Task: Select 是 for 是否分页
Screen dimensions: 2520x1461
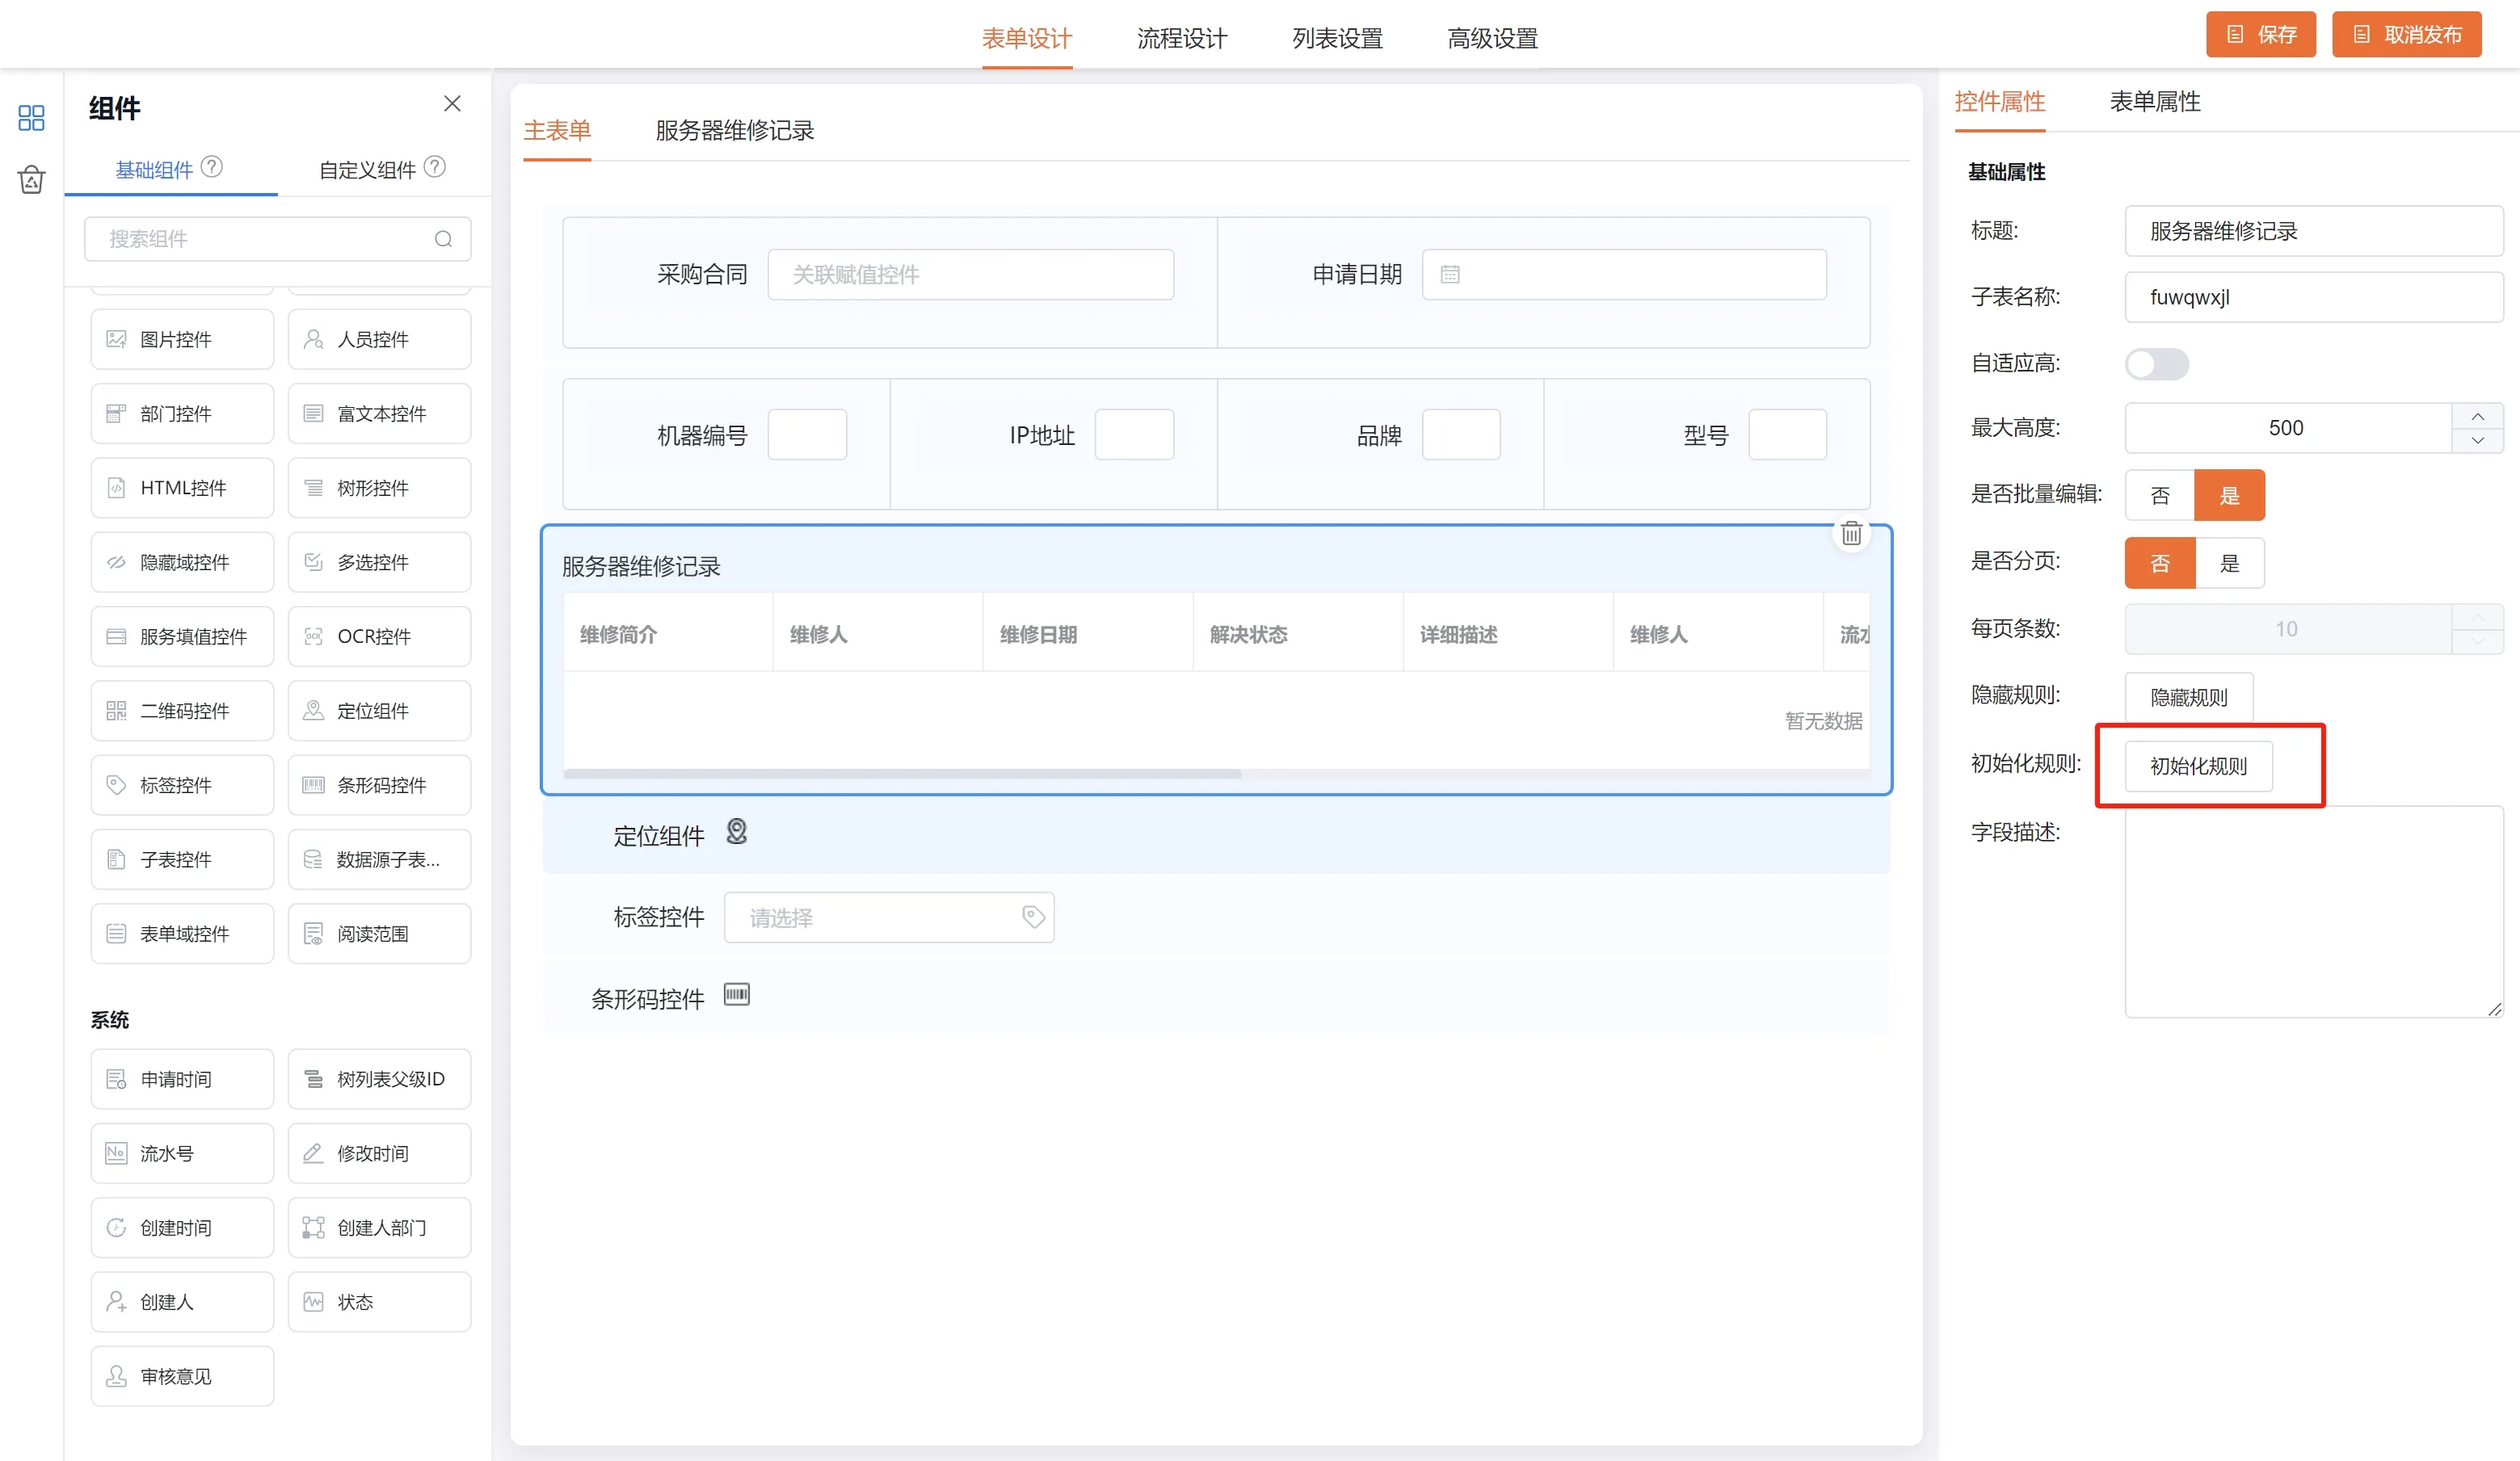Action: point(2229,563)
